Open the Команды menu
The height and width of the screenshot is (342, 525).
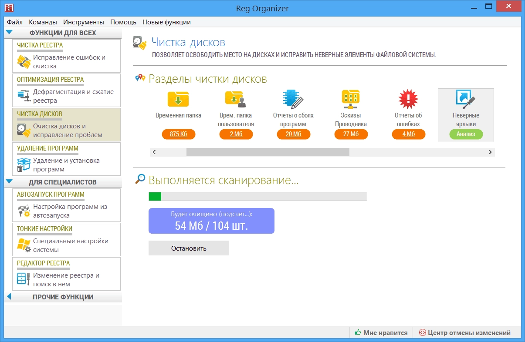pos(43,22)
